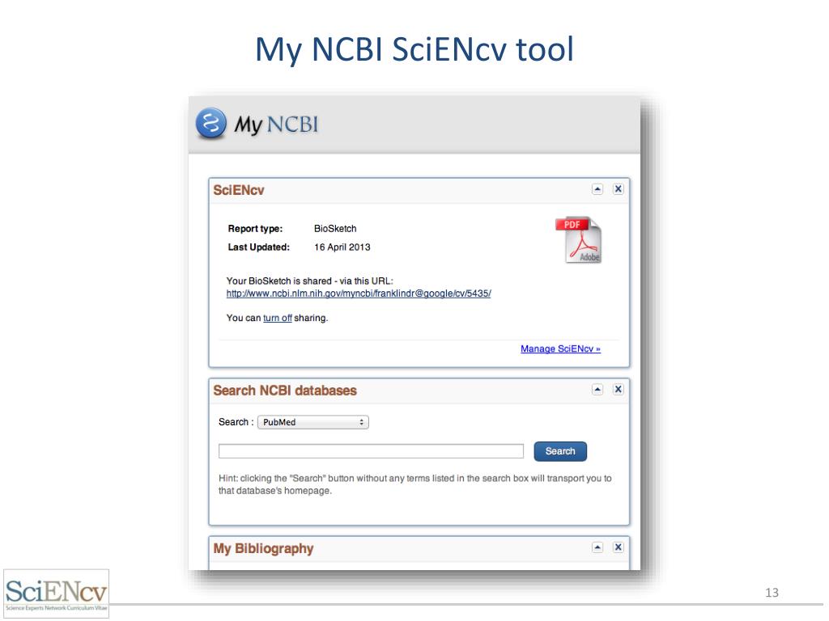Click the turn off sharing link
829x621 pixels.
pyautogui.click(x=278, y=318)
